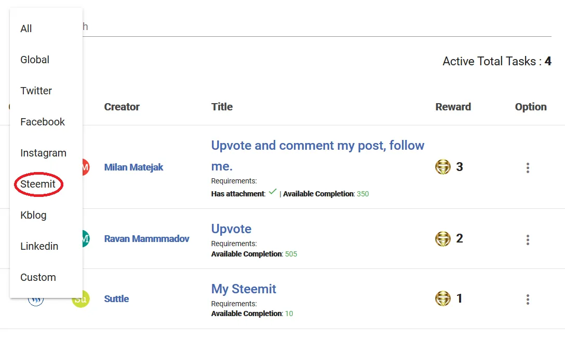The width and height of the screenshot is (565, 342).
Task: Open task 'Upvote and comment my post, follow me.'
Action: coord(317,156)
